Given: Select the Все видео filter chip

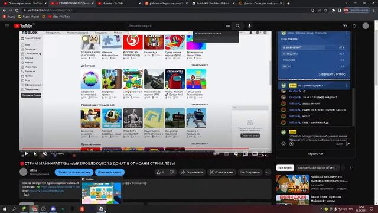Looking at the screenshot, I should coord(285,168).
